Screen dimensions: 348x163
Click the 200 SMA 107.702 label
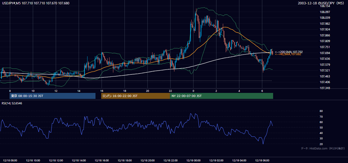[x=289, y=52]
